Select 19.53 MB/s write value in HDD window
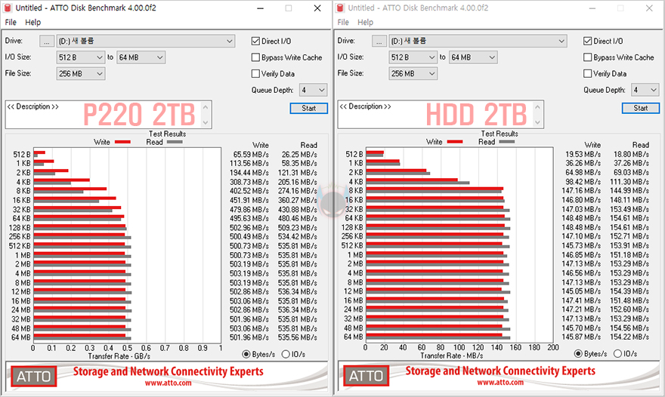 [x=583, y=154]
